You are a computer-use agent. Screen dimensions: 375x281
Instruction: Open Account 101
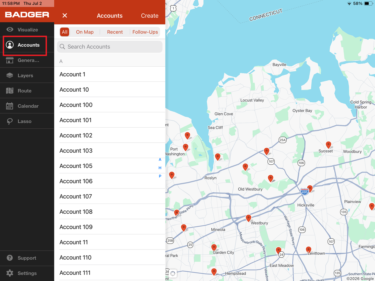click(x=110, y=120)
